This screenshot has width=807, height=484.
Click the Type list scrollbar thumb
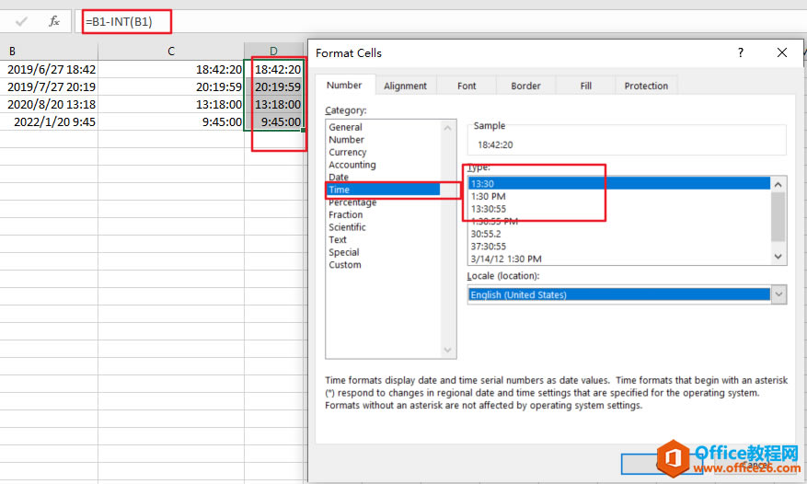tap(778, 216)
